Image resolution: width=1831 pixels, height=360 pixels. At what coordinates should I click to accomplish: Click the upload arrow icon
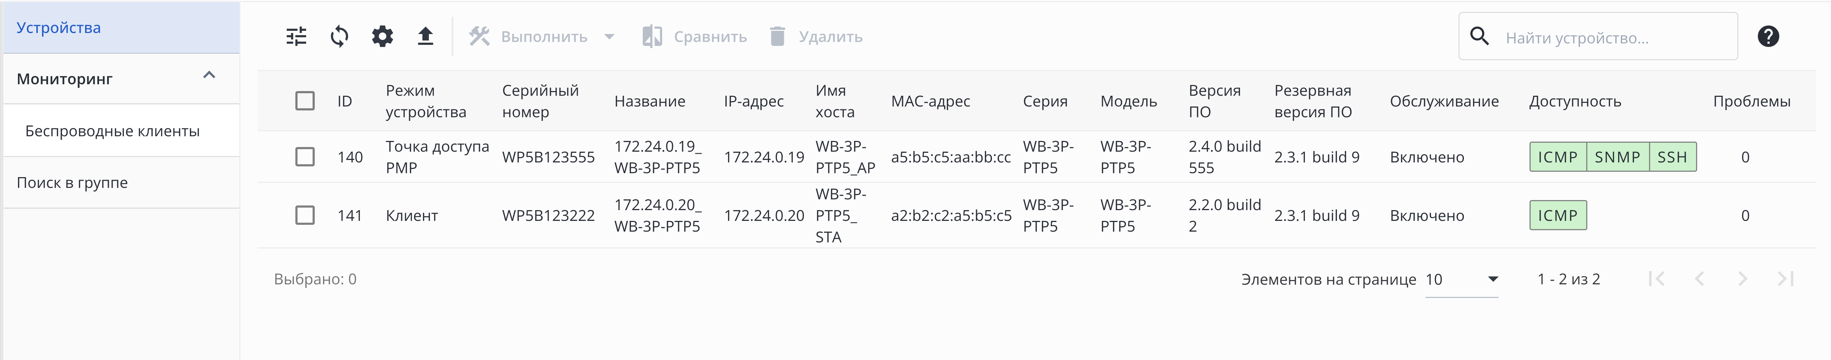tap(425, 36)
